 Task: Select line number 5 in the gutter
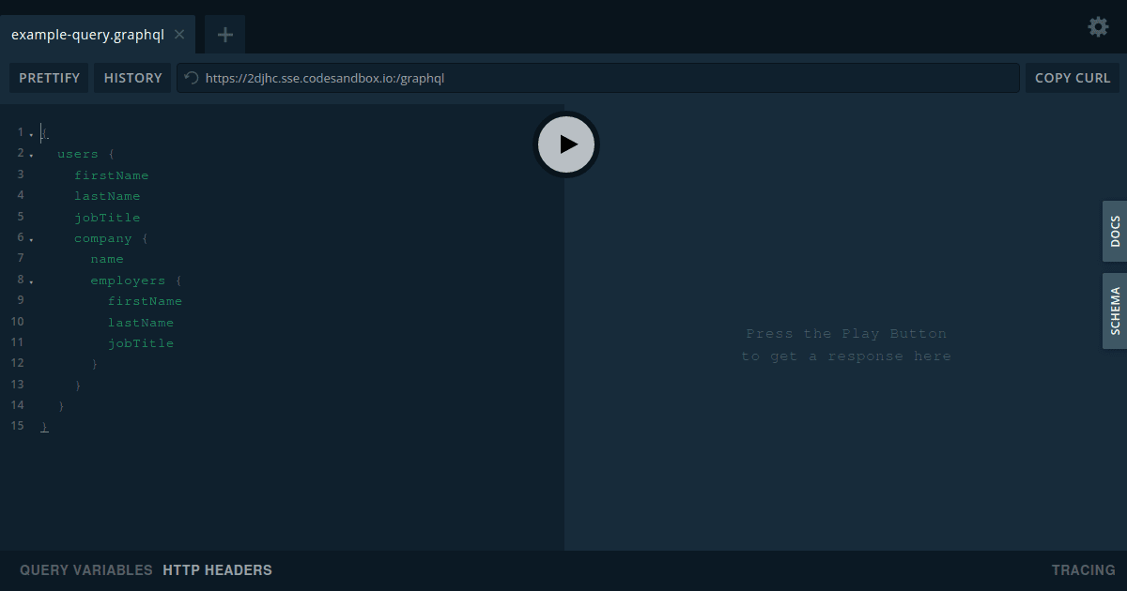[21, 217]
